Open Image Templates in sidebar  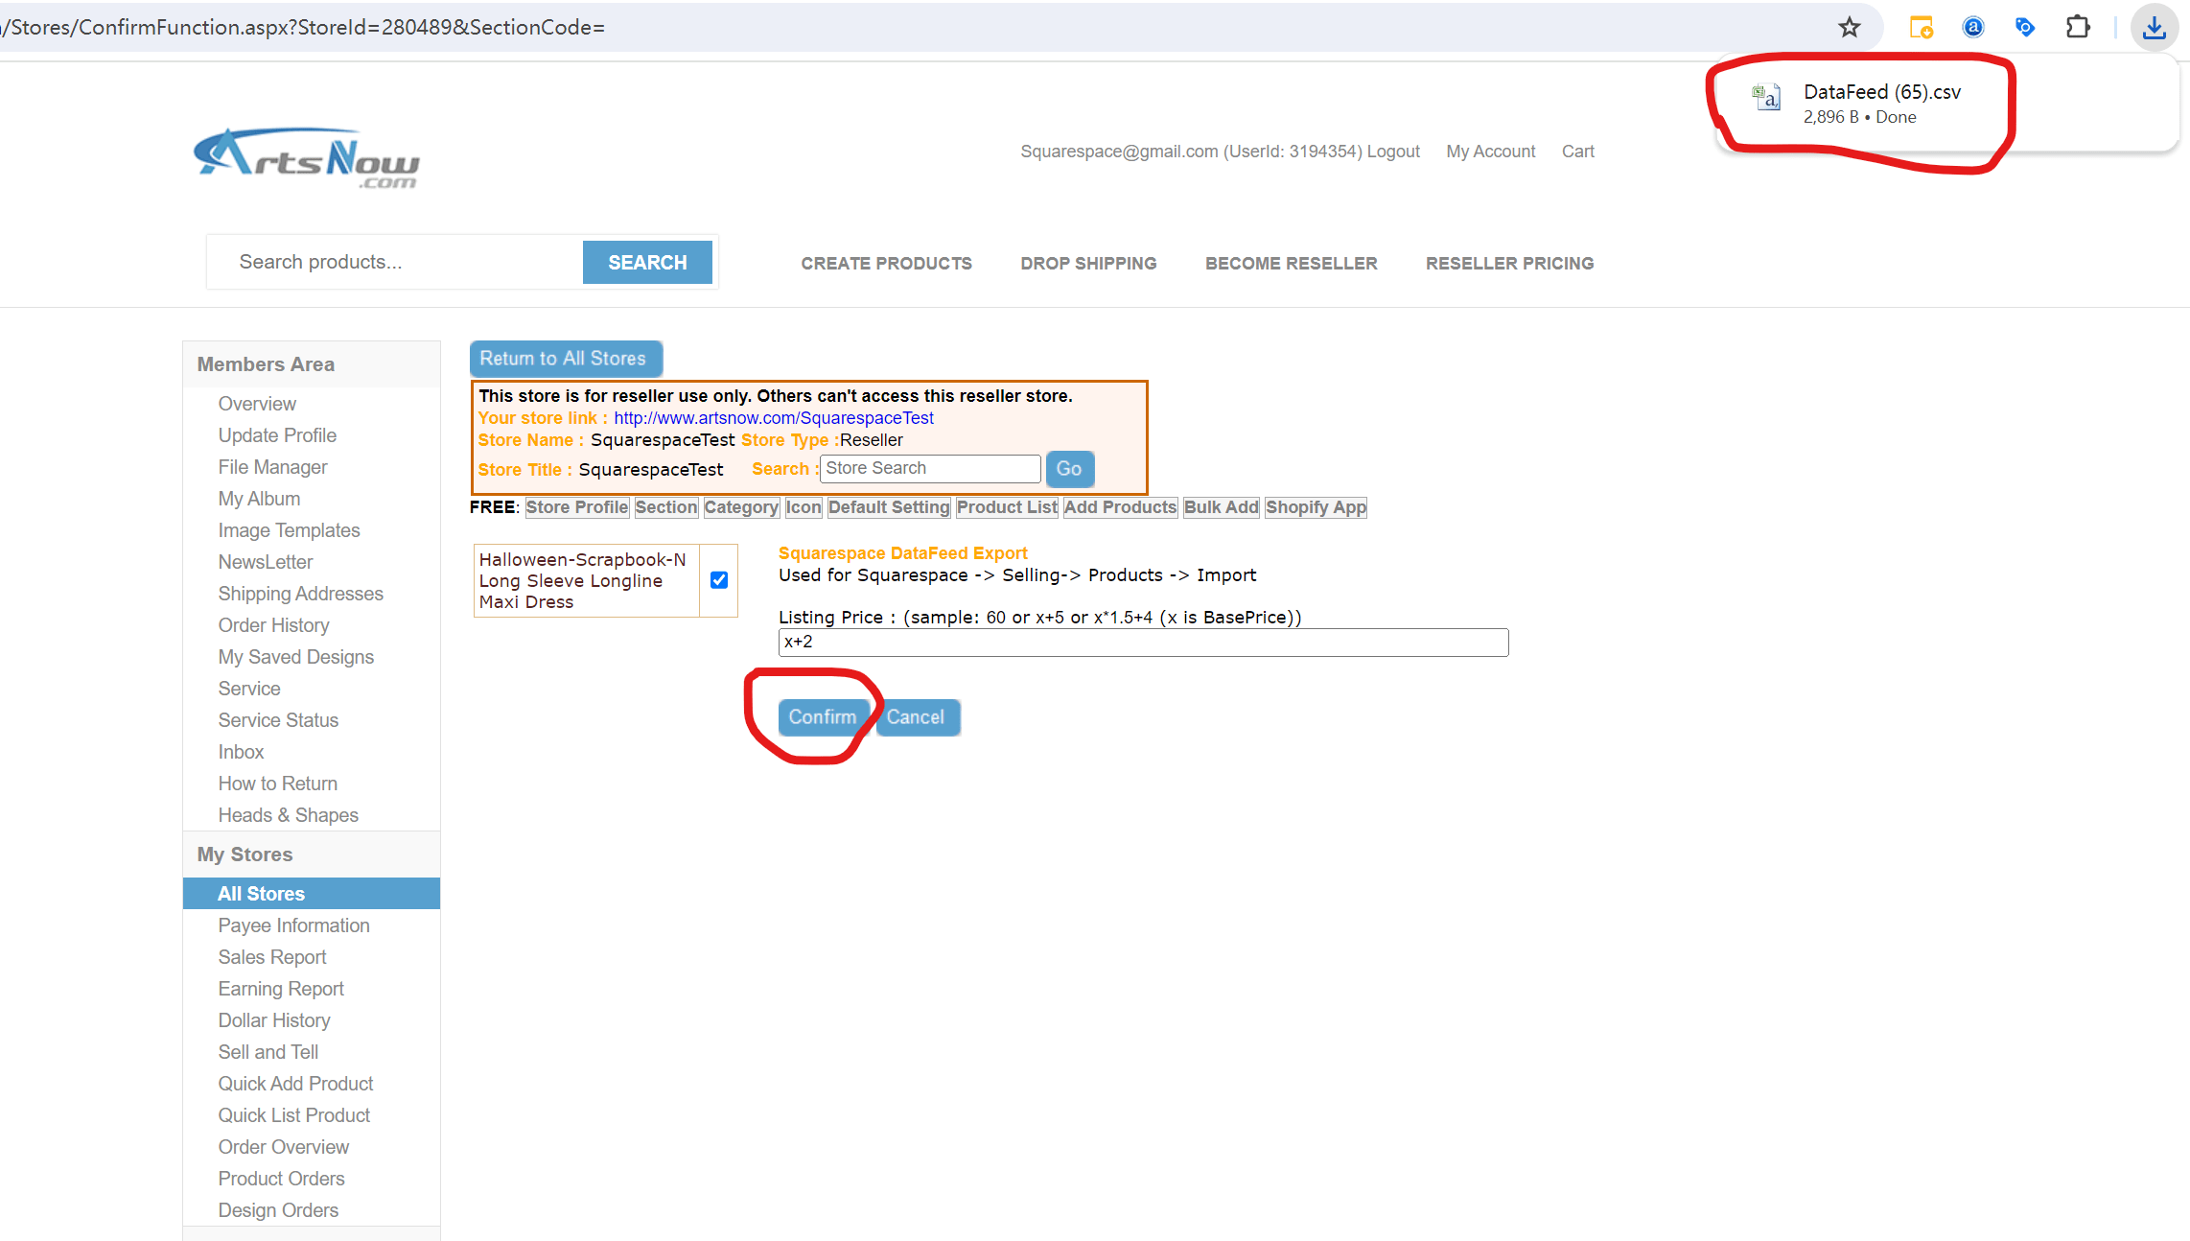(289, 530)
